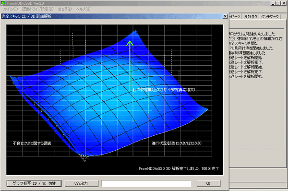This screenshot has width=288, height=191.
Task: Close the FromHDDtoSSD main window
Action: 284,3
